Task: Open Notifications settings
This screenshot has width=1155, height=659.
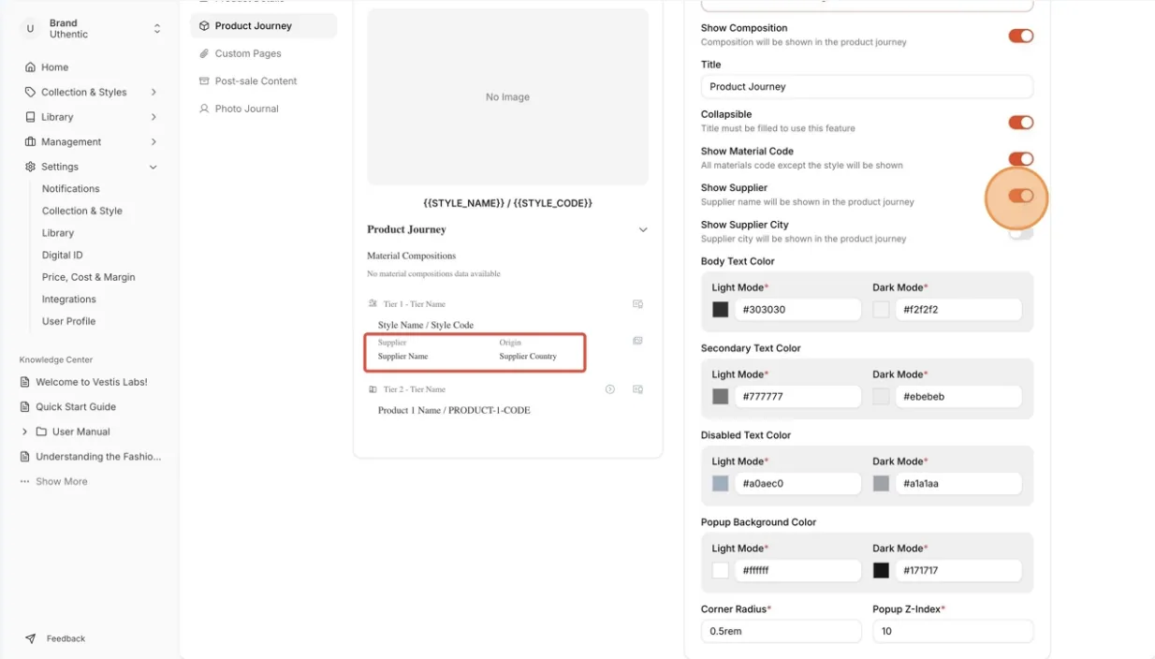Action: click(70, 188)
